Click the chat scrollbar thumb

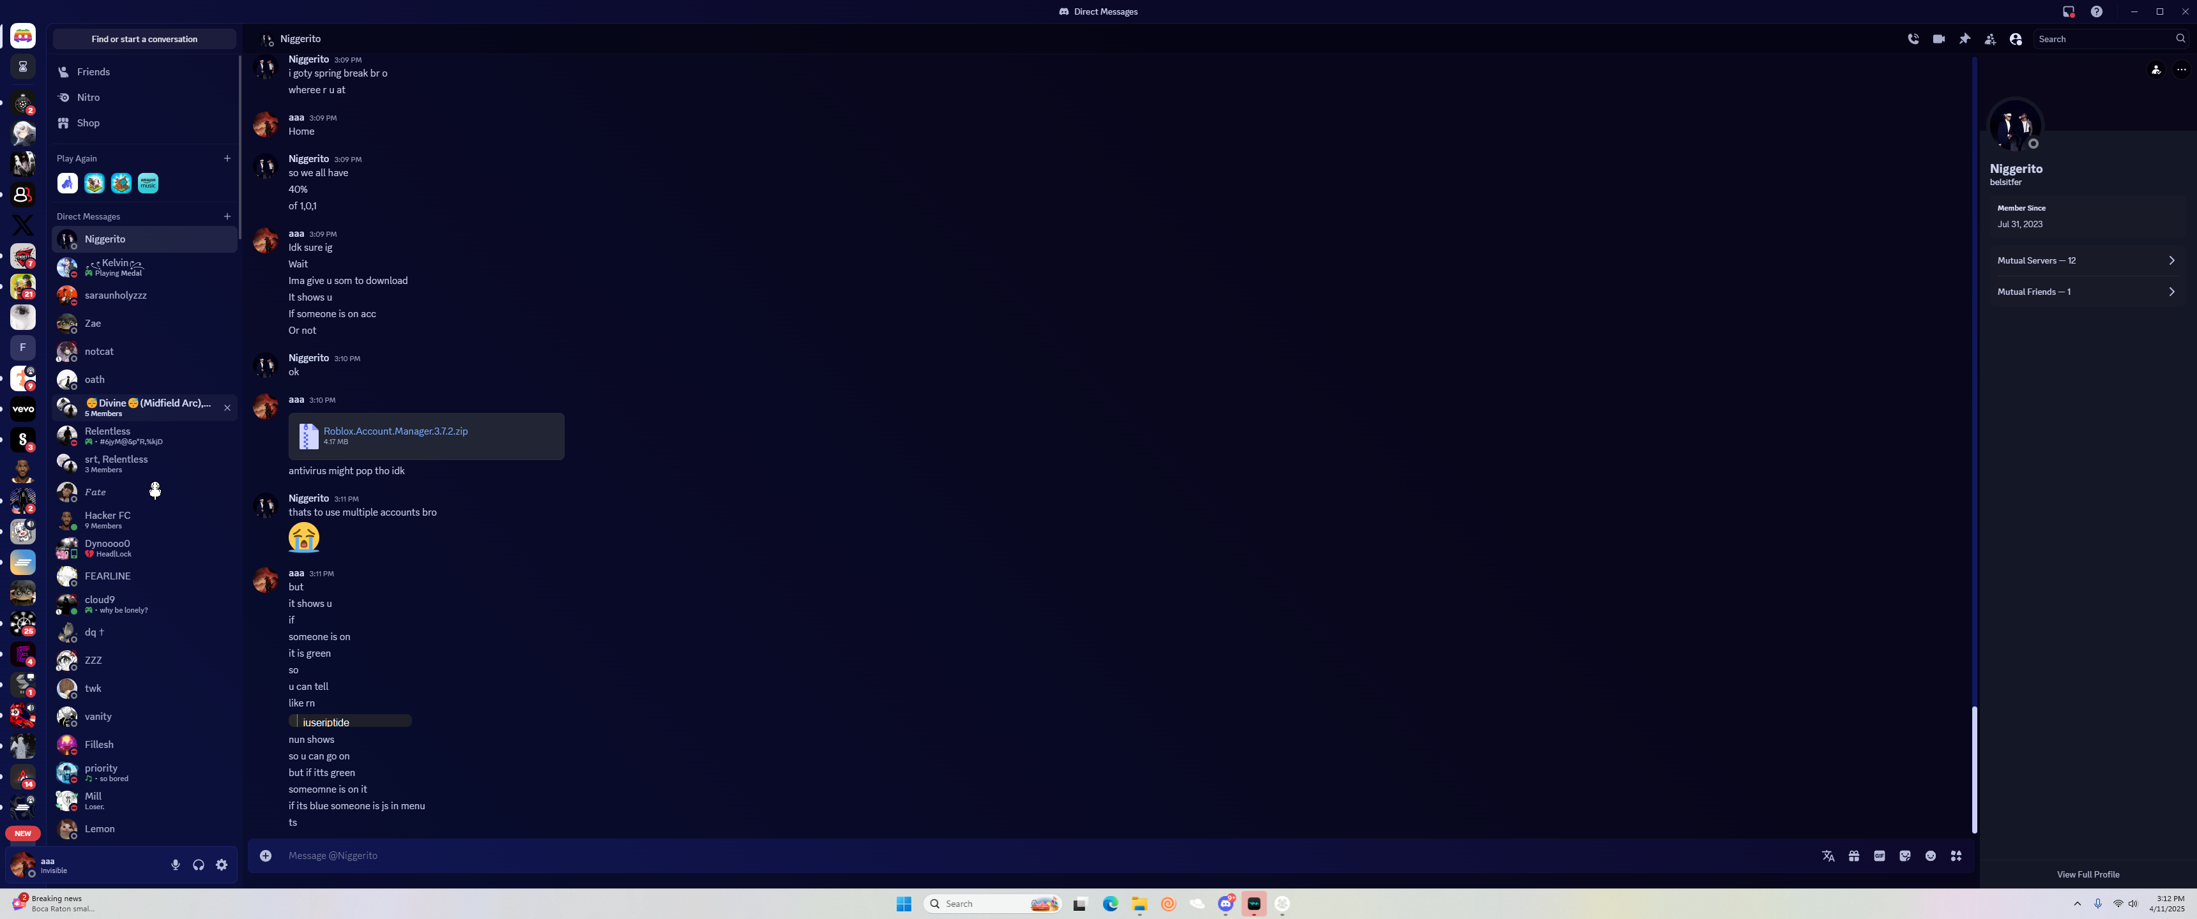[1973, 770]
